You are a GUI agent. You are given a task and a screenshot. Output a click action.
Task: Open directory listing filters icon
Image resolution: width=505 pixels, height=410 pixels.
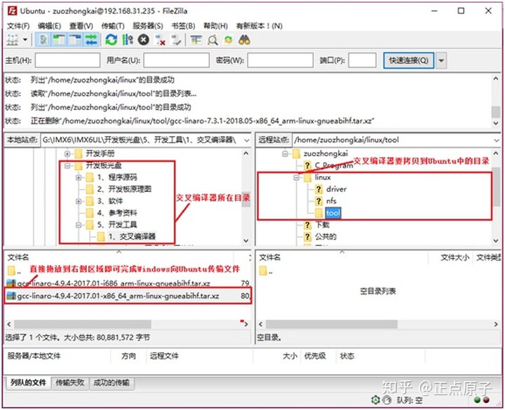[196, 40]
